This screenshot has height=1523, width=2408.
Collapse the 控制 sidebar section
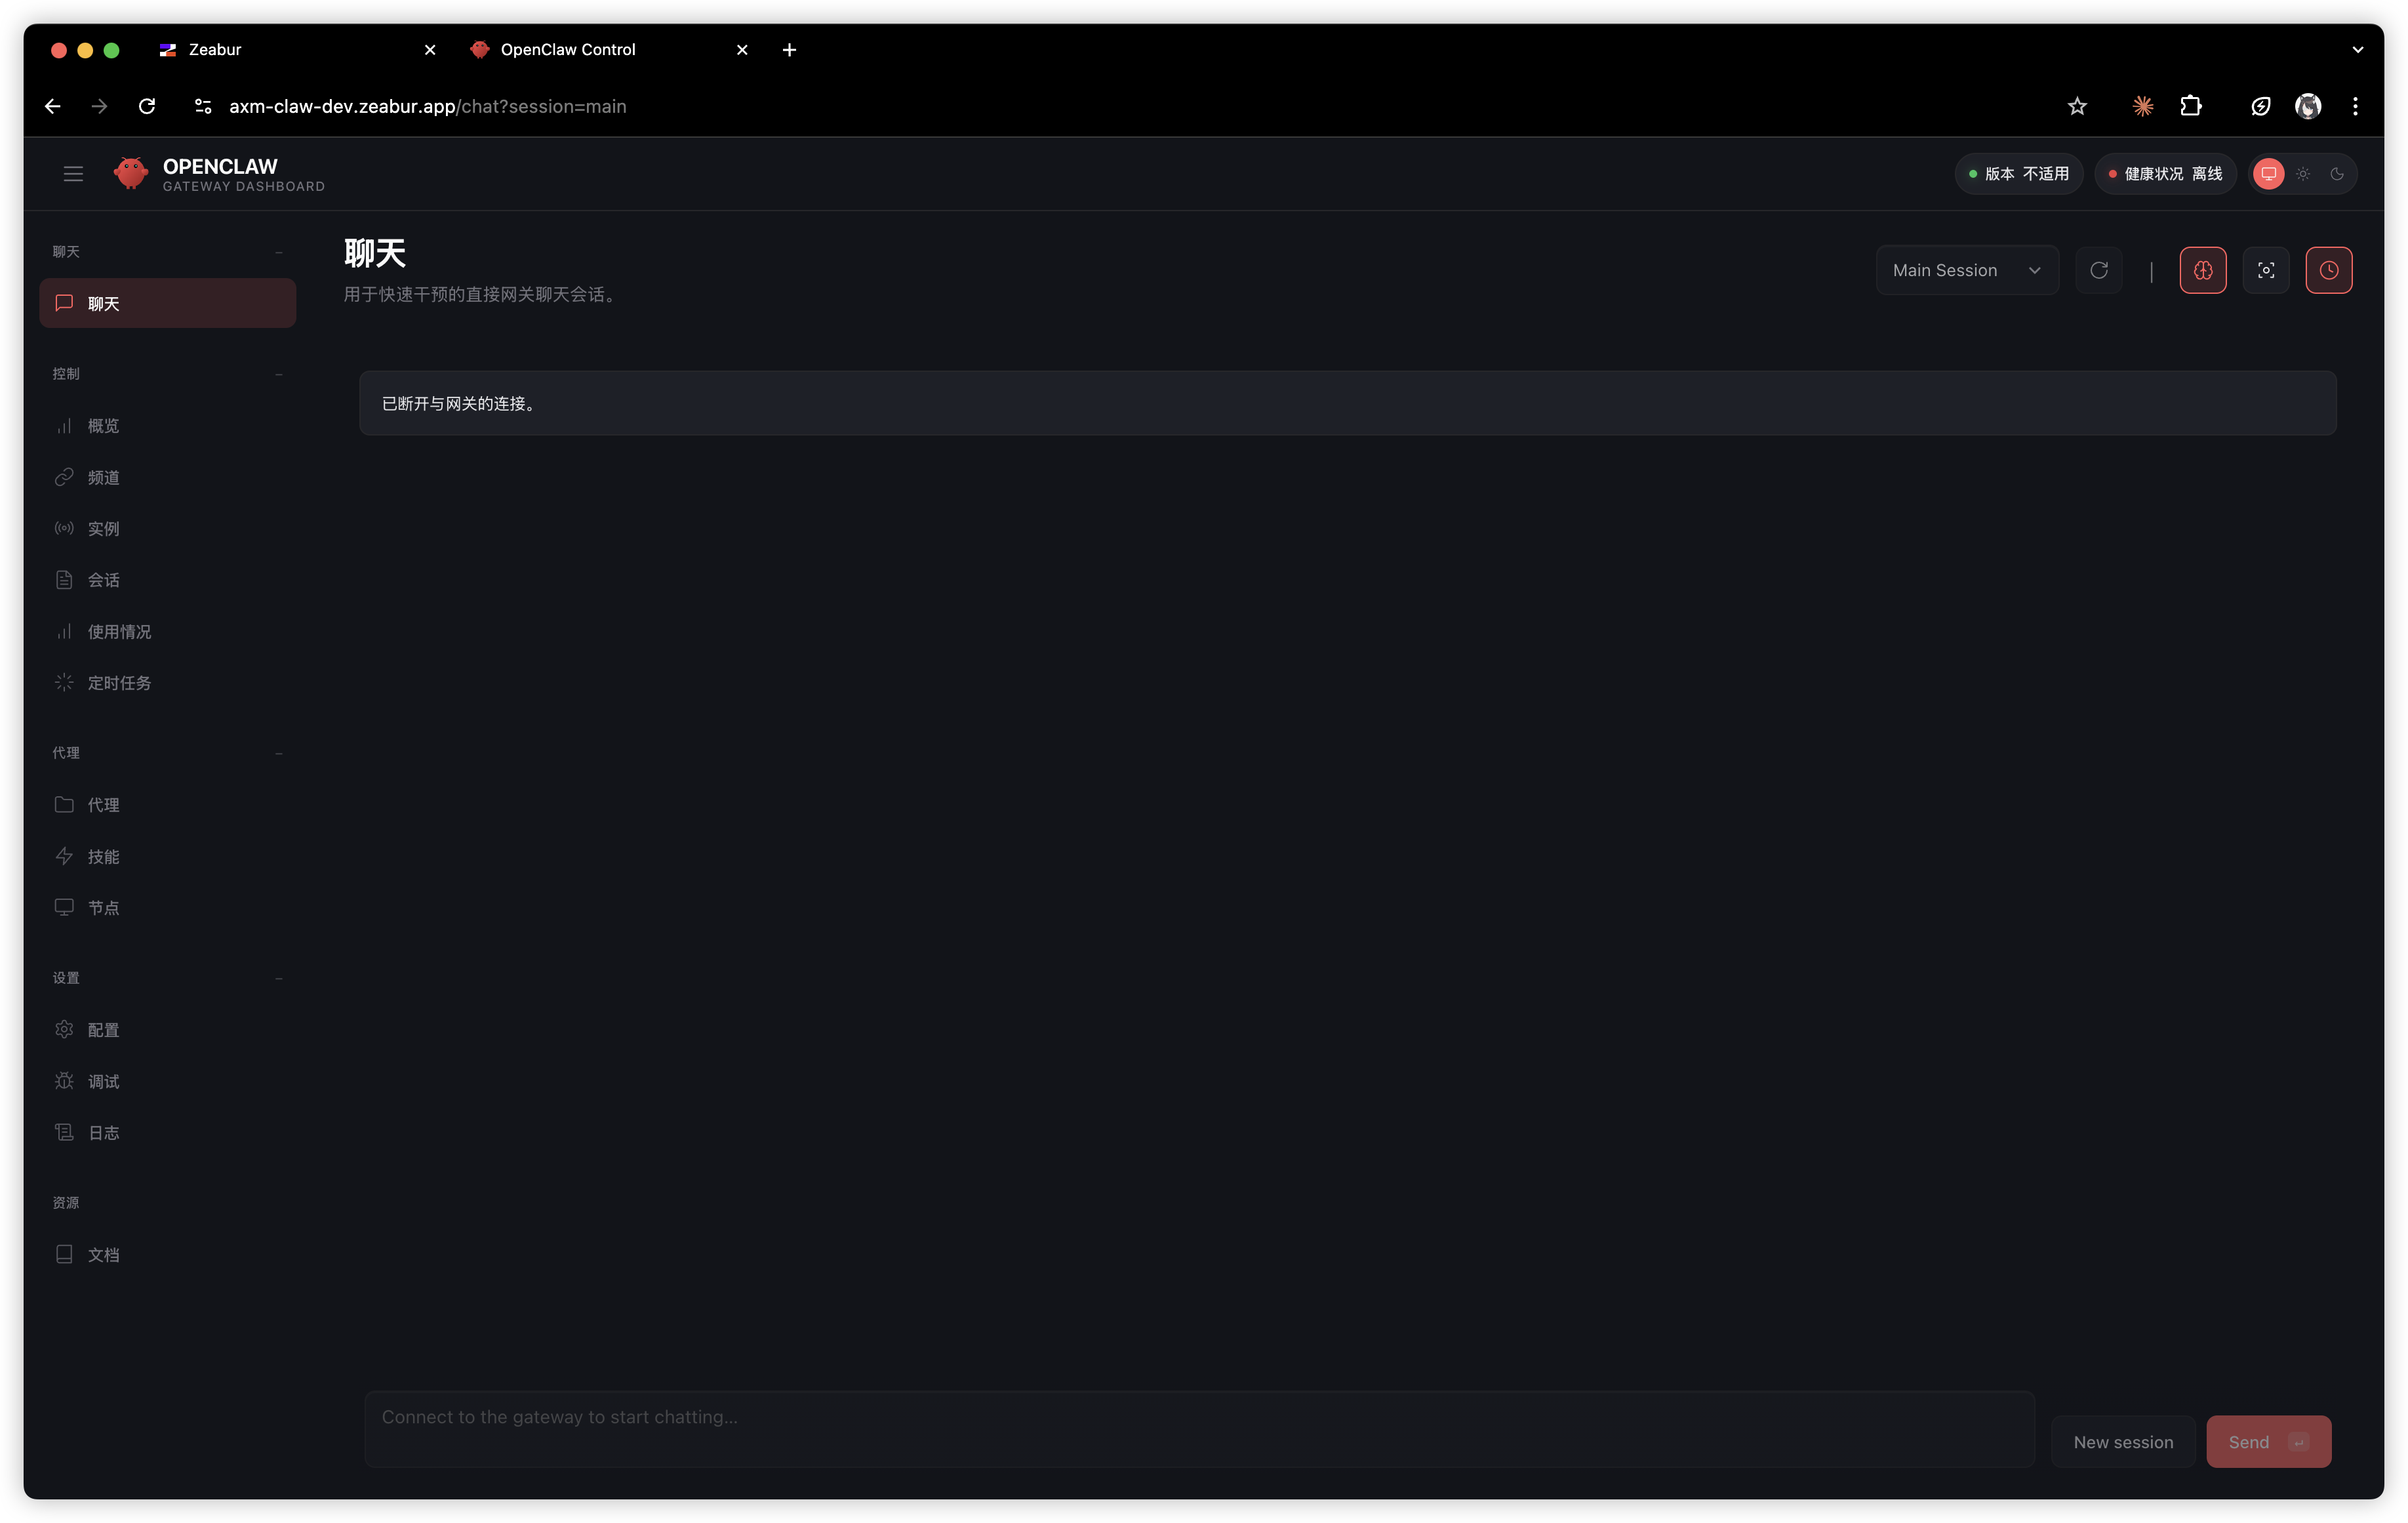coord(279,374)
